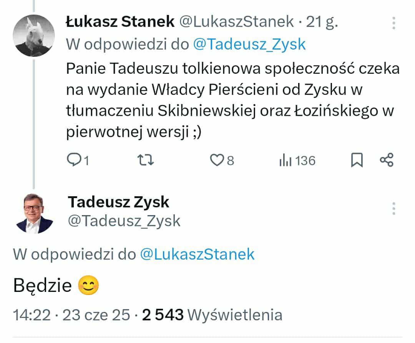Click the 14:22 · 23 cze 25 timestamp
Image resolution: width=415 pixels, height=343 pixels.
(71, 315)
